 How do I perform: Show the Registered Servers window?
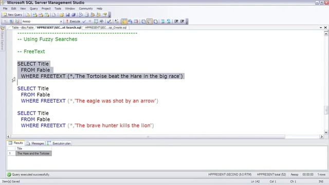coord(81,15)
